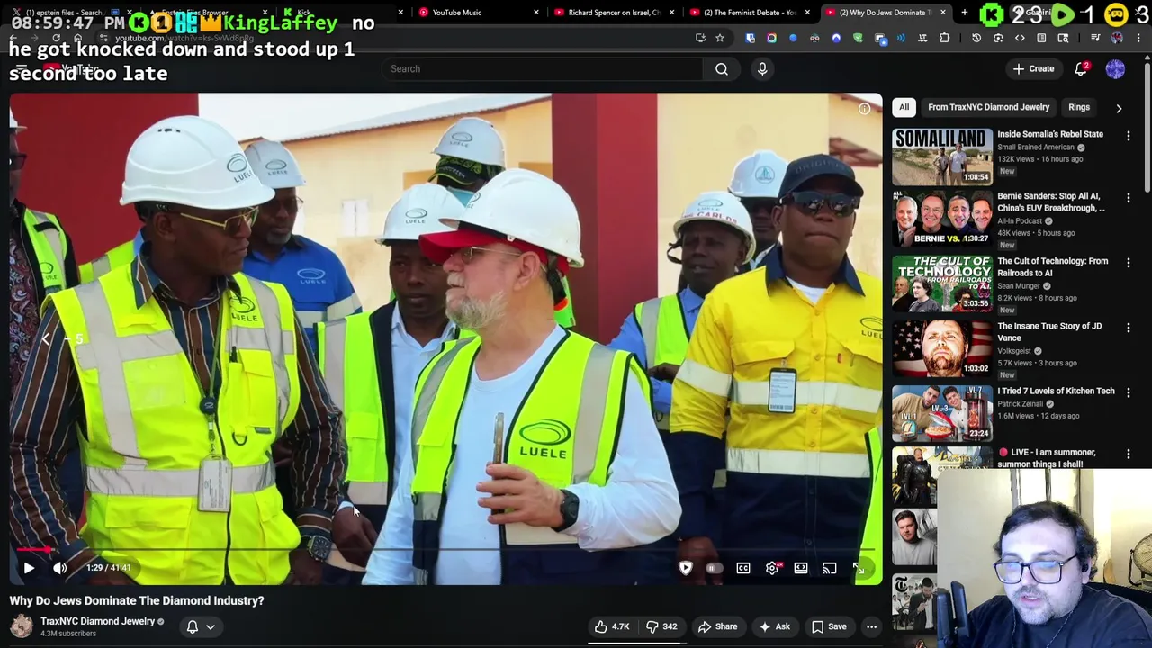Image resolution: width=1152 pixels, height=648 pixels.
Task: Select the Rings filter chip
Action: tap(1078, 107)
